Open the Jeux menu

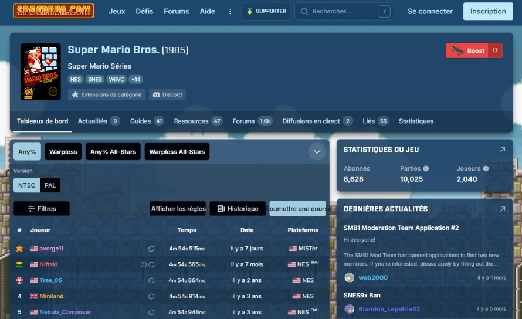point(117,11)
